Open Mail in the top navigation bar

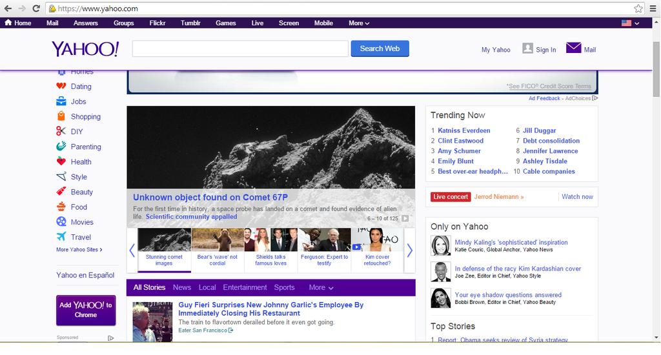pos(52,23)
